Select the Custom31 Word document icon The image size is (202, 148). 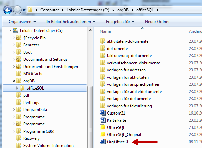point(103,113)
